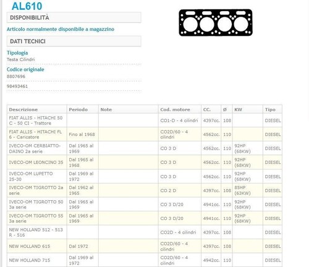
Task: Select the DISPONIBILITÀ section header
Action: [x=74, y=17]
